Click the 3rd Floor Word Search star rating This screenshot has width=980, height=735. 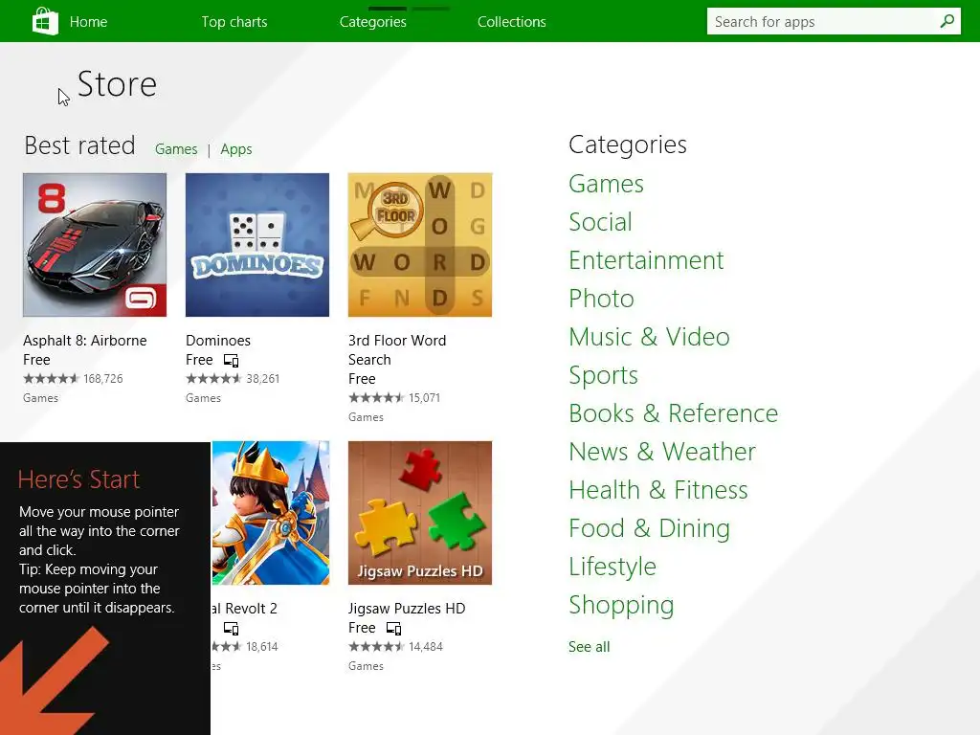click(x=376, y=397)
